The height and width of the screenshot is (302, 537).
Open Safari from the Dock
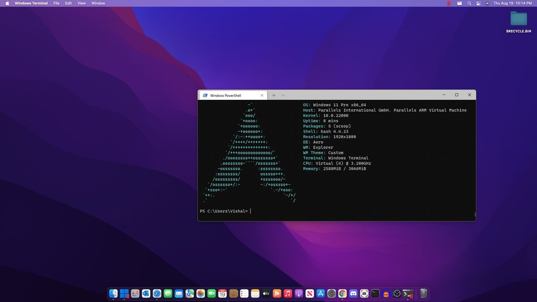pyautogui.click(x=157, y=293)
